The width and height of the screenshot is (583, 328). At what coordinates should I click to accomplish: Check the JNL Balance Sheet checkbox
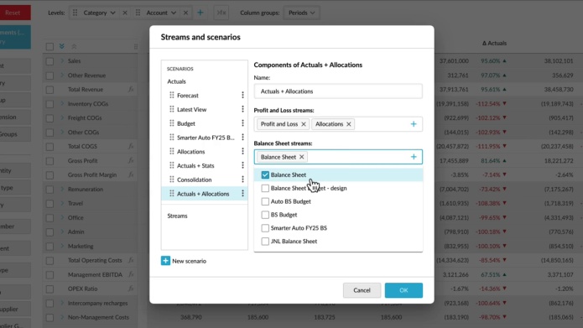coord(265,242)
